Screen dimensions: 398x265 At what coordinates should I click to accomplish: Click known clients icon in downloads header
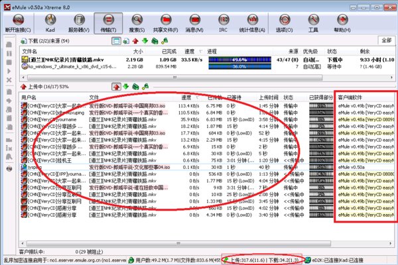pos(165,41)
